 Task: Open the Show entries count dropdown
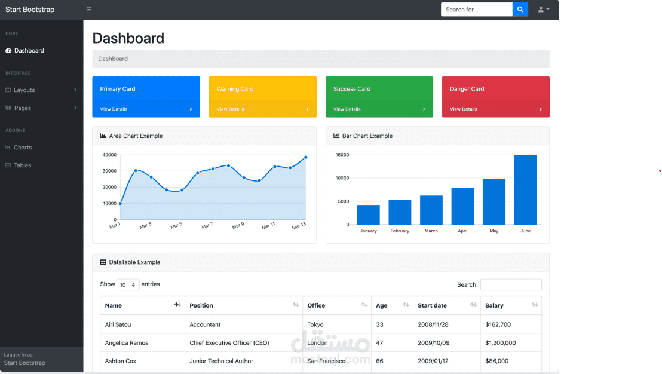click(128, 284)
